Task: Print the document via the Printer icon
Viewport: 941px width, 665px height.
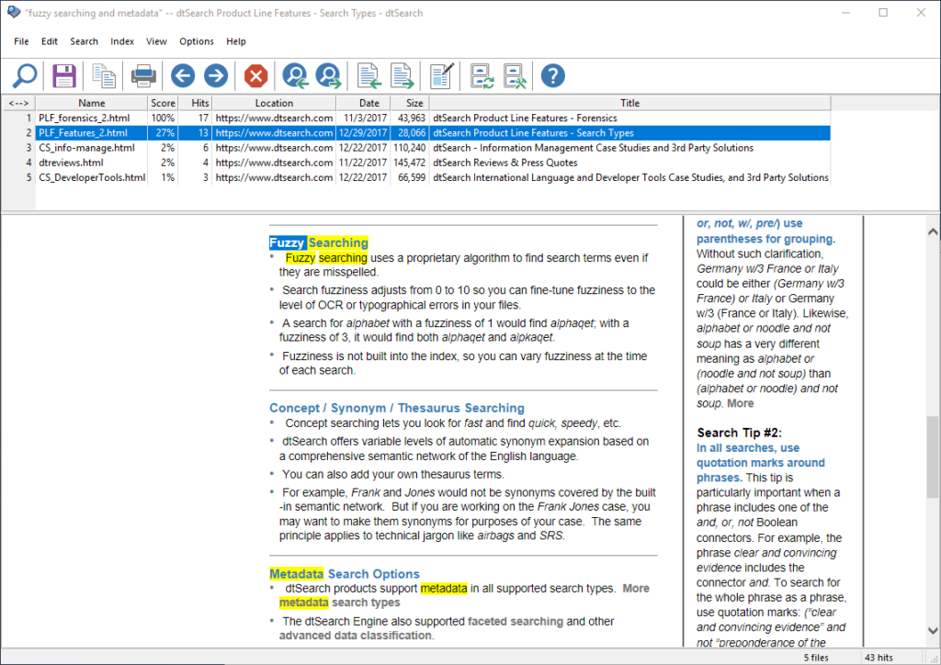Action: click(x=142, y=75)
